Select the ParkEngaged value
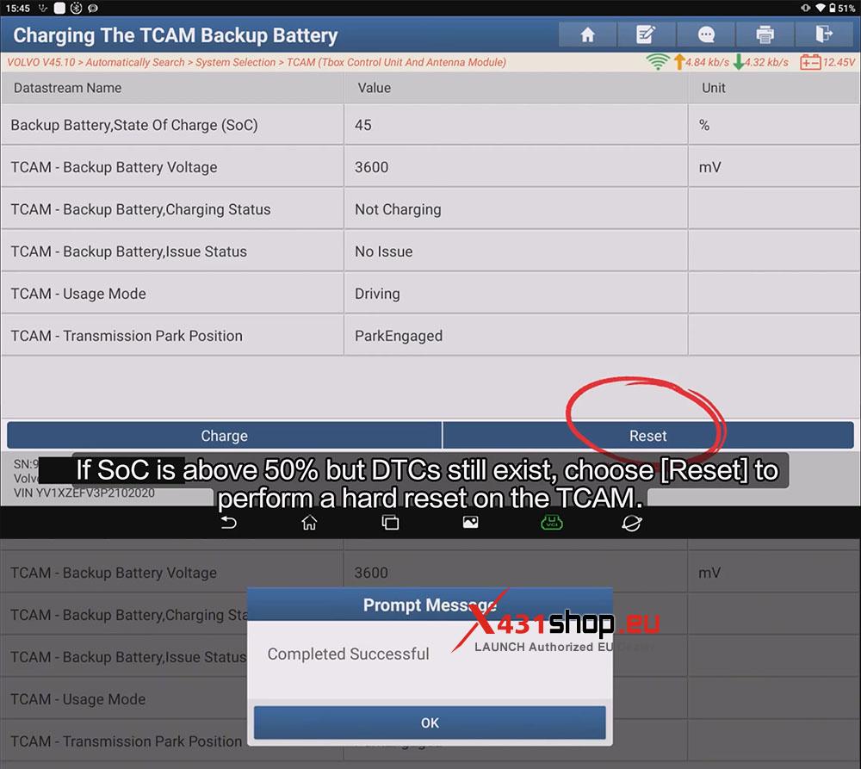 [x=399, y=336]
